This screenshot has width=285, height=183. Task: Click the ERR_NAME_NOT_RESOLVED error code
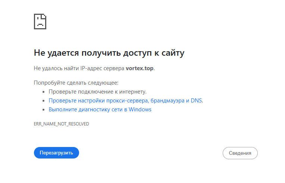pyautogui.click(x=61, y=124)
